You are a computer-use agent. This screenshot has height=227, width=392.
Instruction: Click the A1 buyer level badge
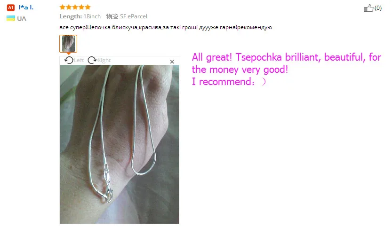click(x=10, y=8)
